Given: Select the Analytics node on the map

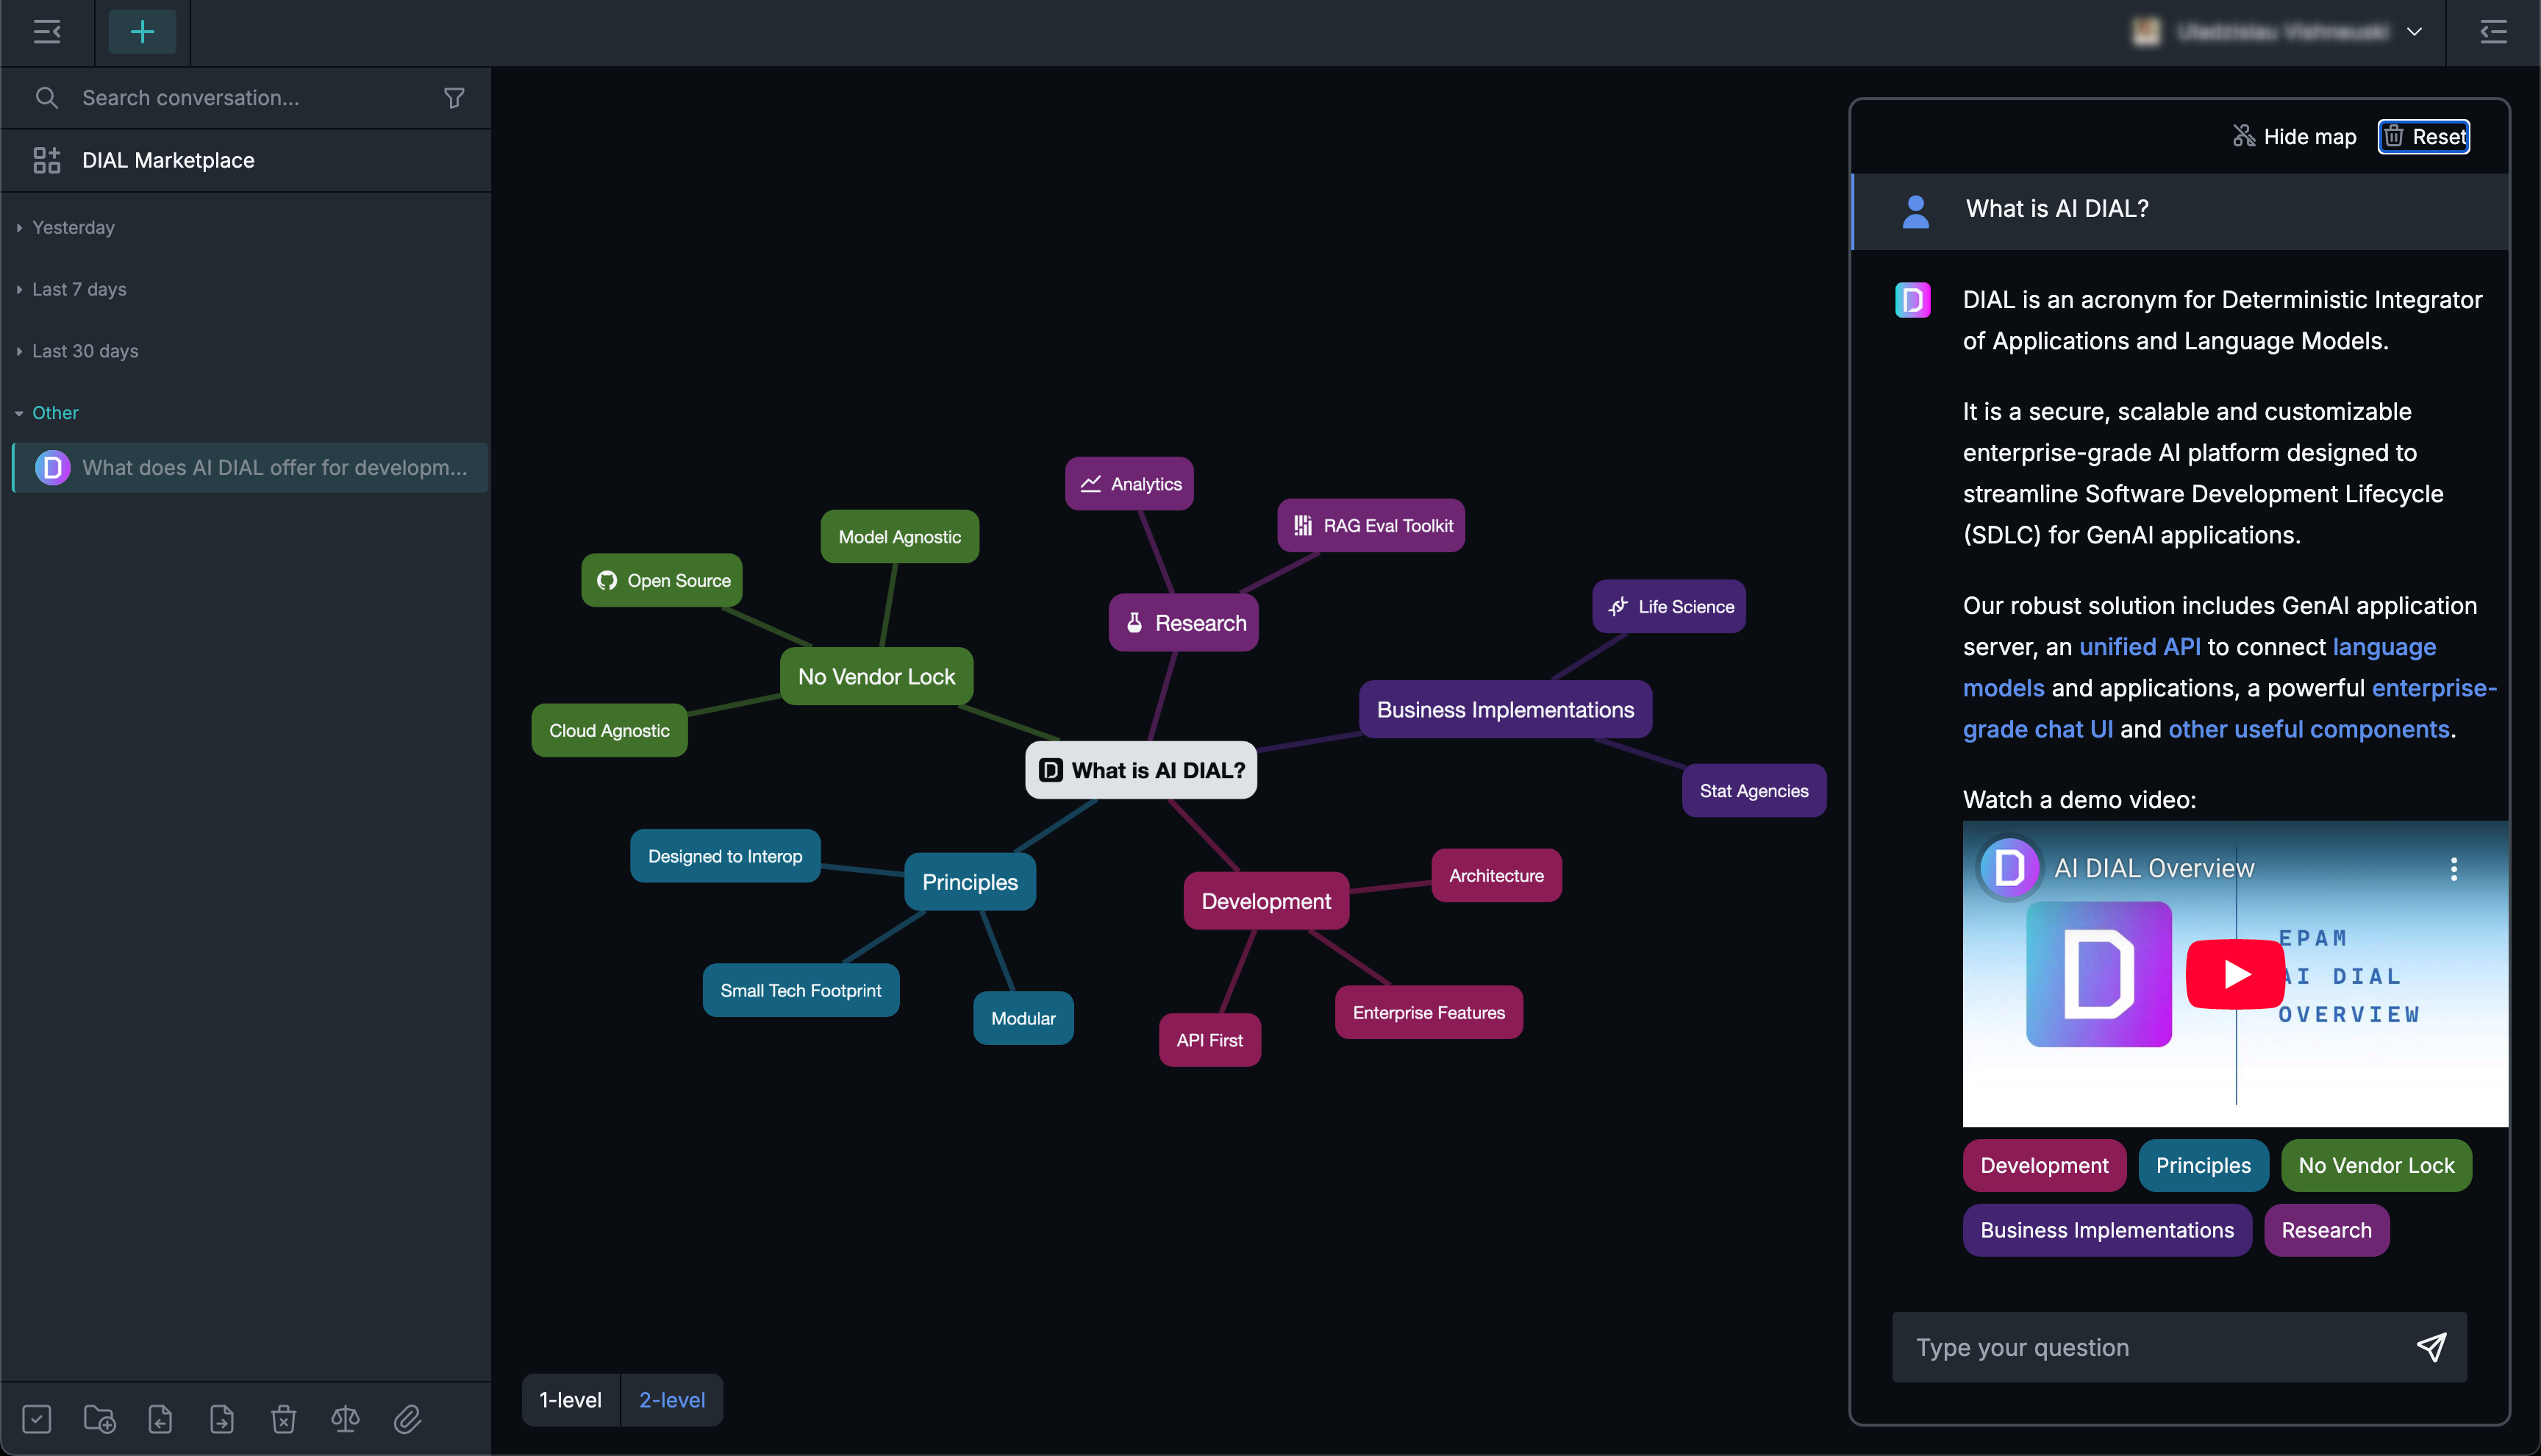Looking at the screenshot, I should pos(1129,484).
